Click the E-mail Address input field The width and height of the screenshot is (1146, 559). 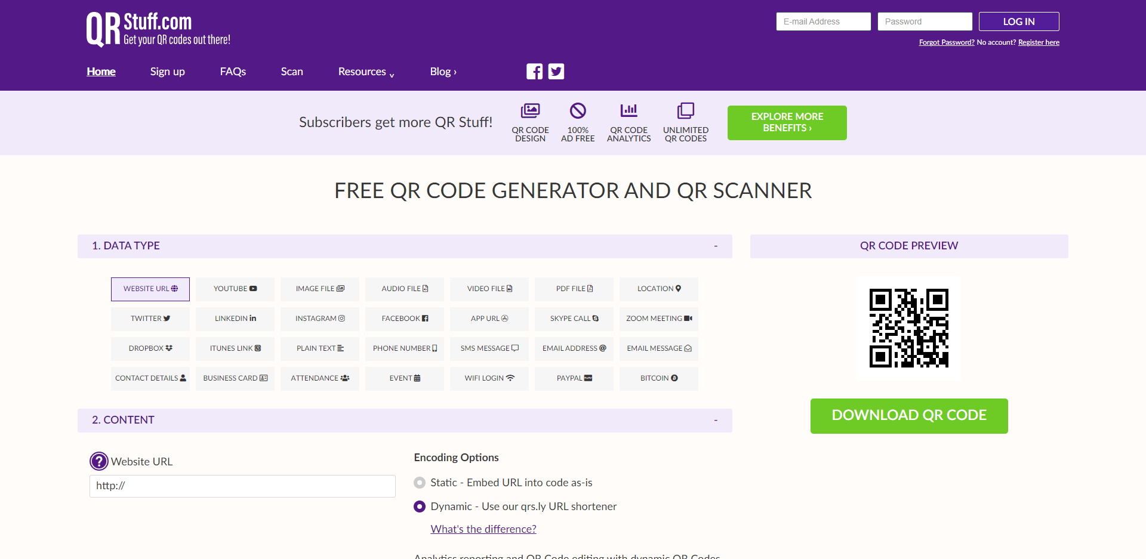[x=823, y=21]
